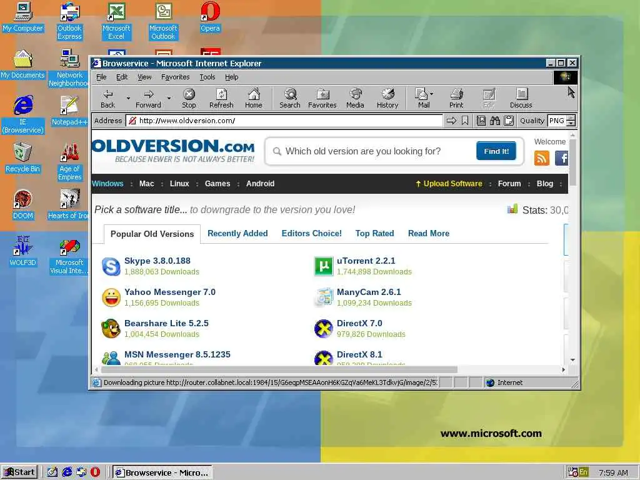Select the Opera desktop icon
640x480 pixels.
click(210, 17)
